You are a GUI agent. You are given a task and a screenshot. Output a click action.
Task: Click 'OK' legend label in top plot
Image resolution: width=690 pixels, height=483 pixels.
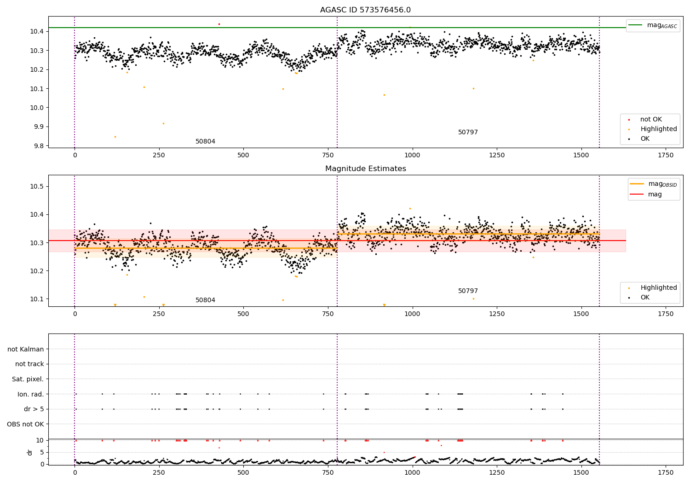pos(645,139)
